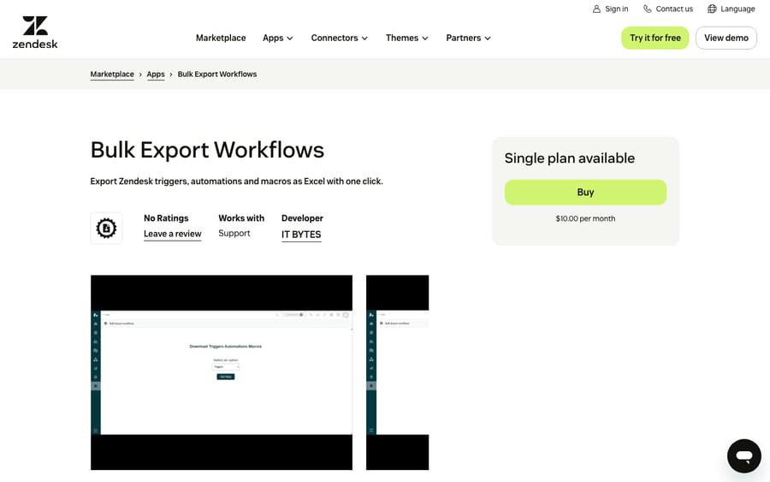Click the Support works-with text
The width and height of the screenshot is (770, 482).
click(234, 234)
